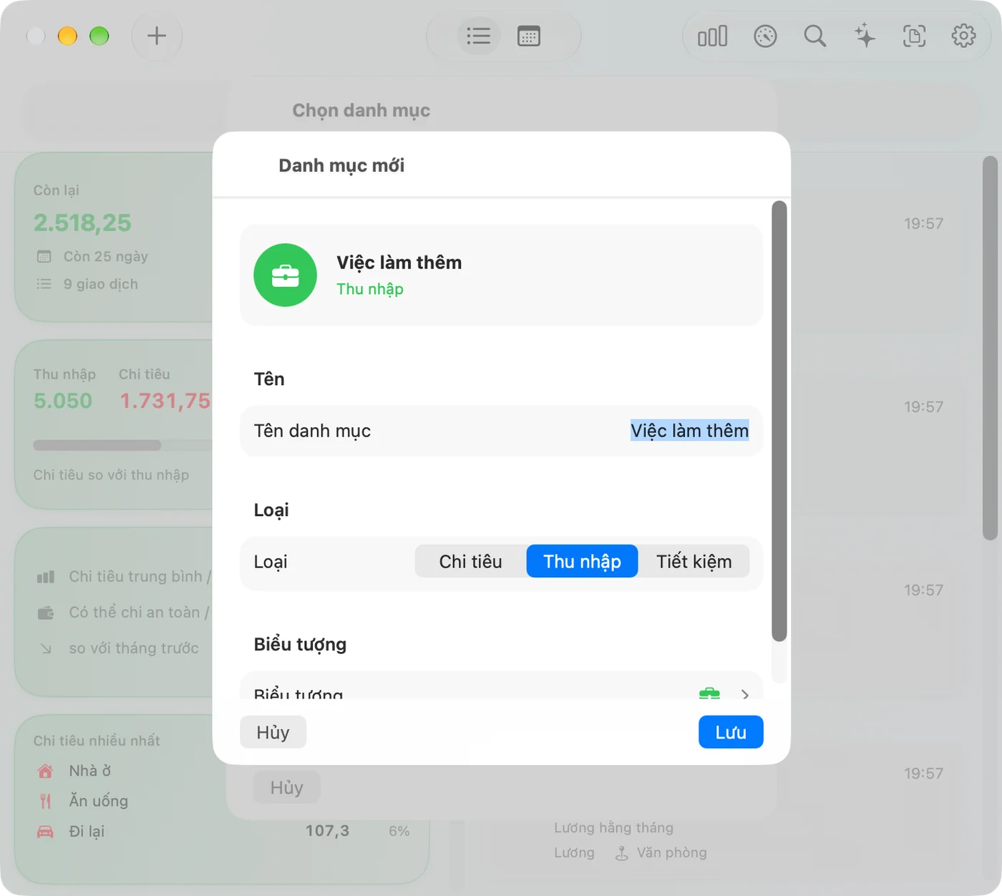Viewport: 1002px width, 896px height.
Task: Switch to the calendar view icon
Action: [x=529, y=36]
